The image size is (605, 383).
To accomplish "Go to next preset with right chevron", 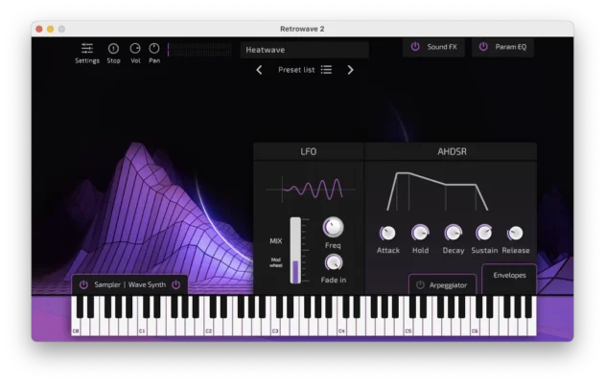I will 350,70.
